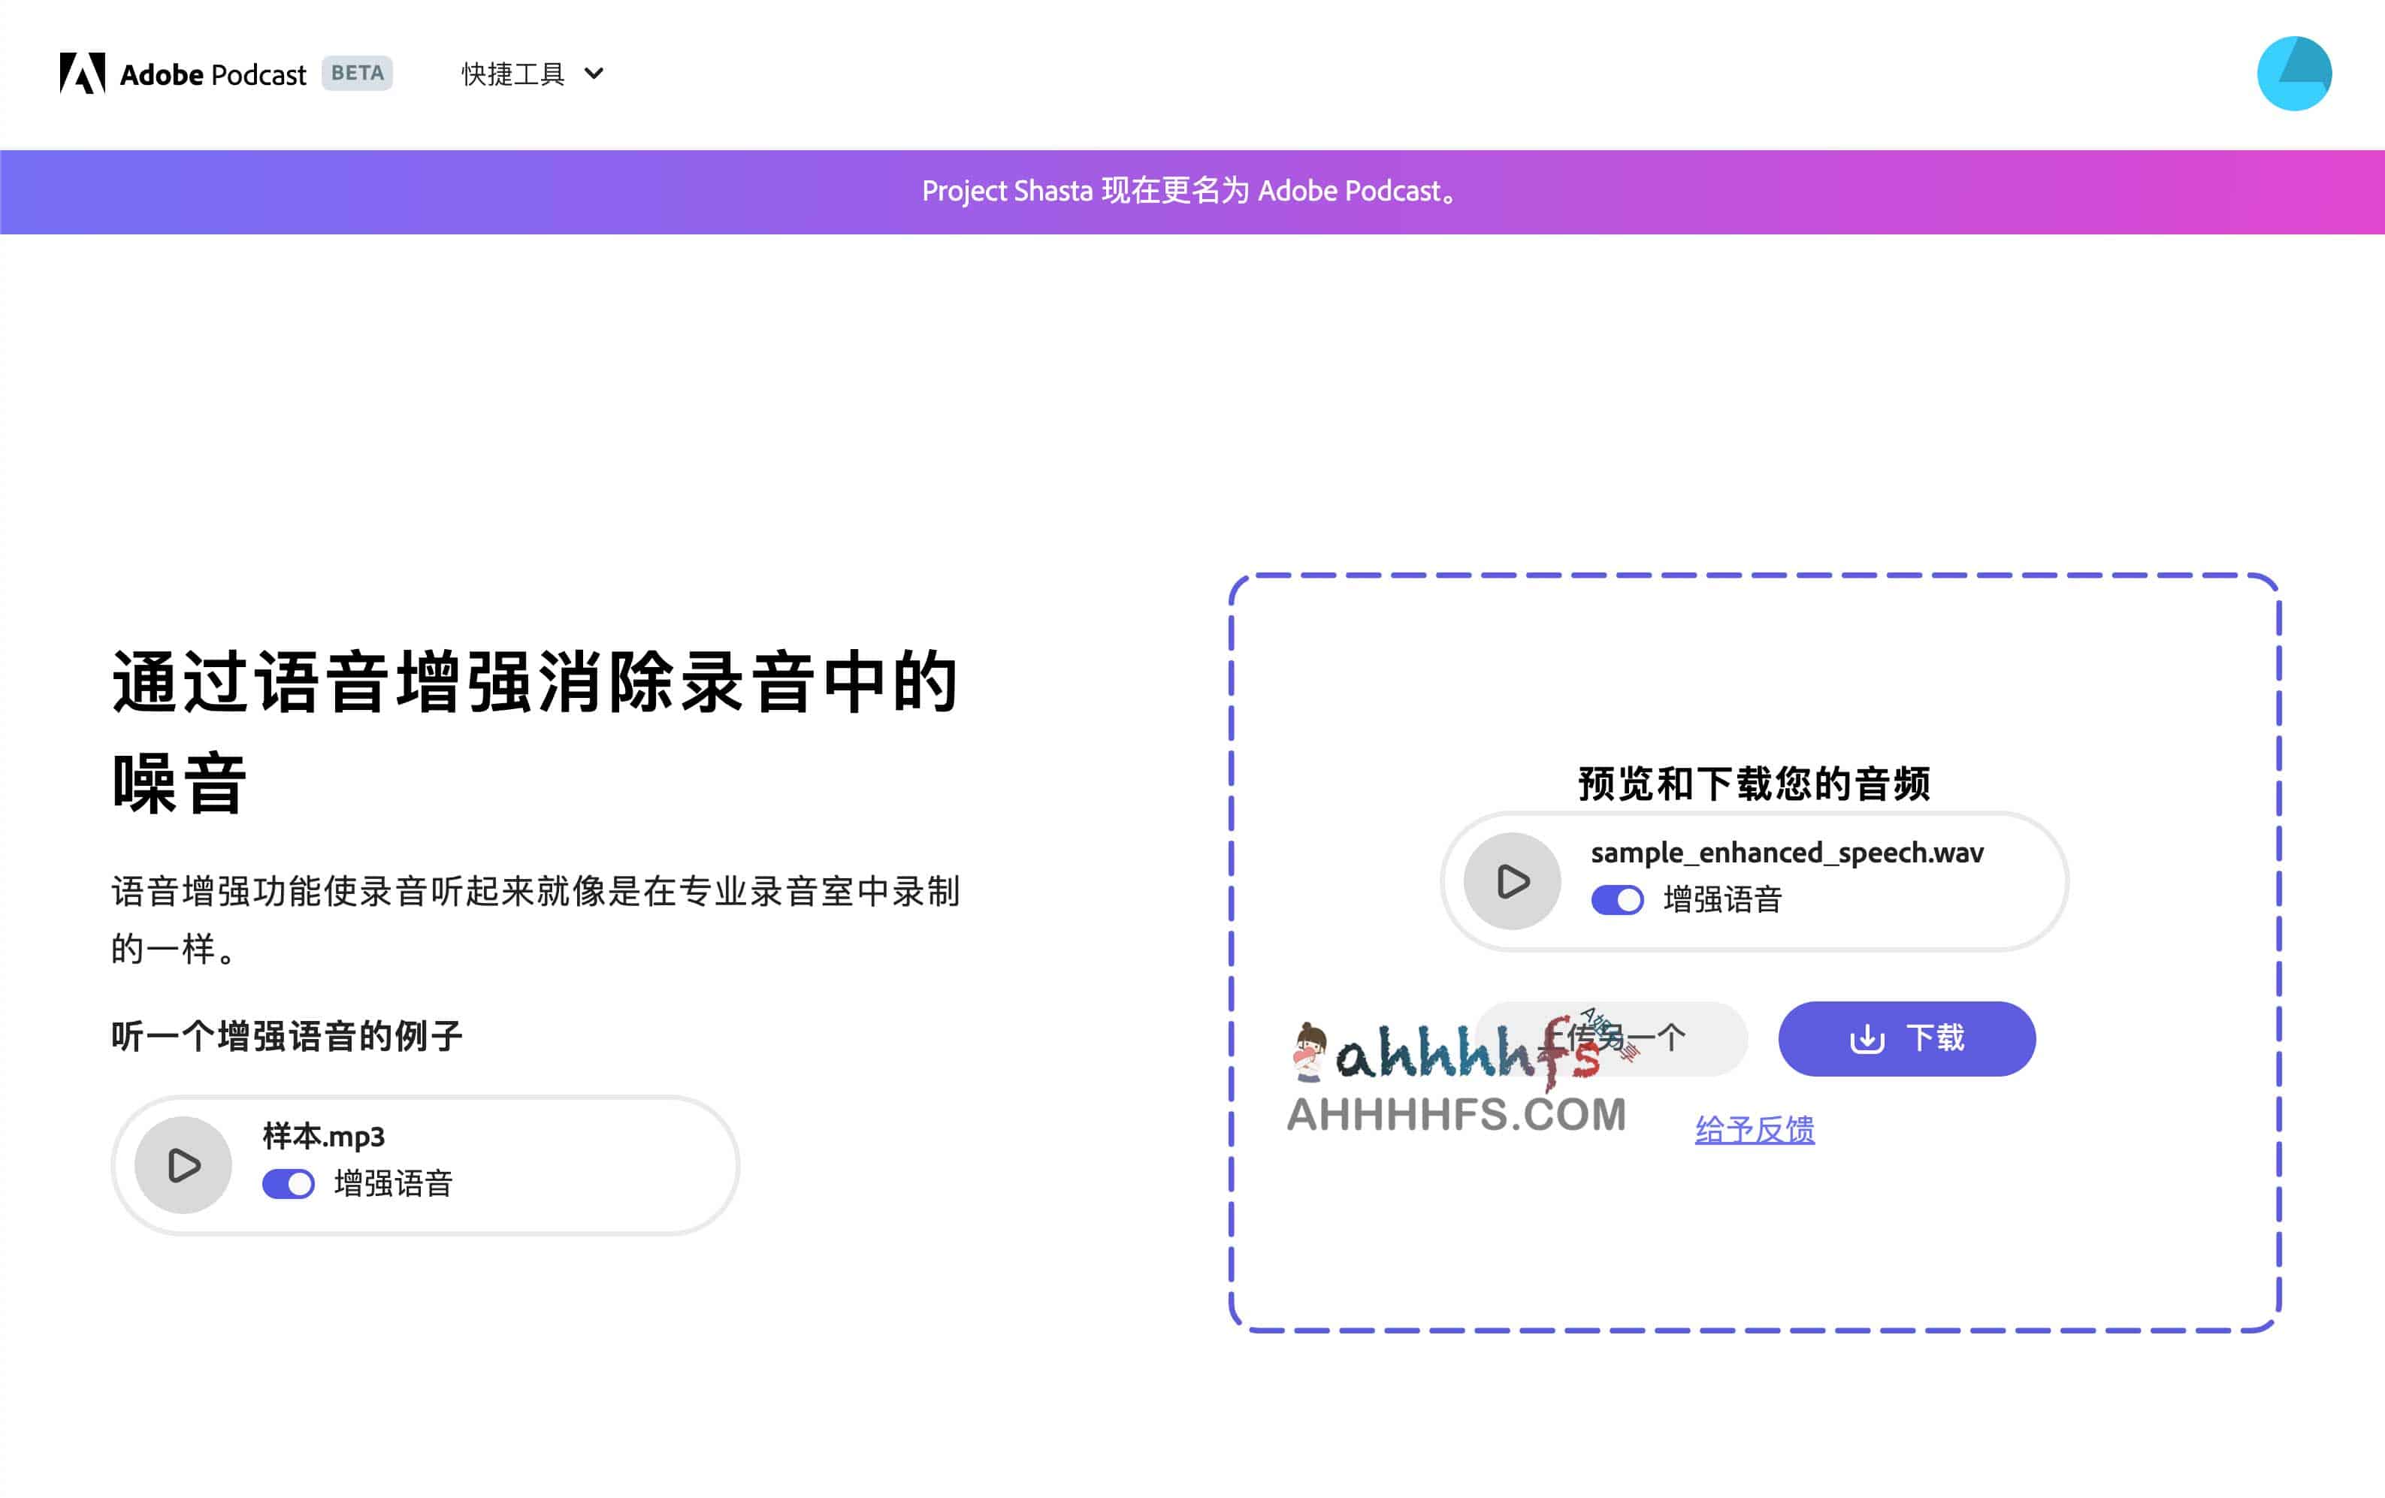Click the Project Shasta announcement banner
2385x1498 pixels.
pos(1189,190)
